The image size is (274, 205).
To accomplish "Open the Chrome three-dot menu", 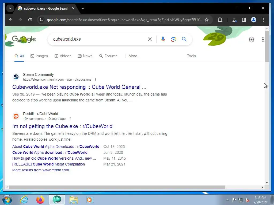I will (x=263, y=20).
